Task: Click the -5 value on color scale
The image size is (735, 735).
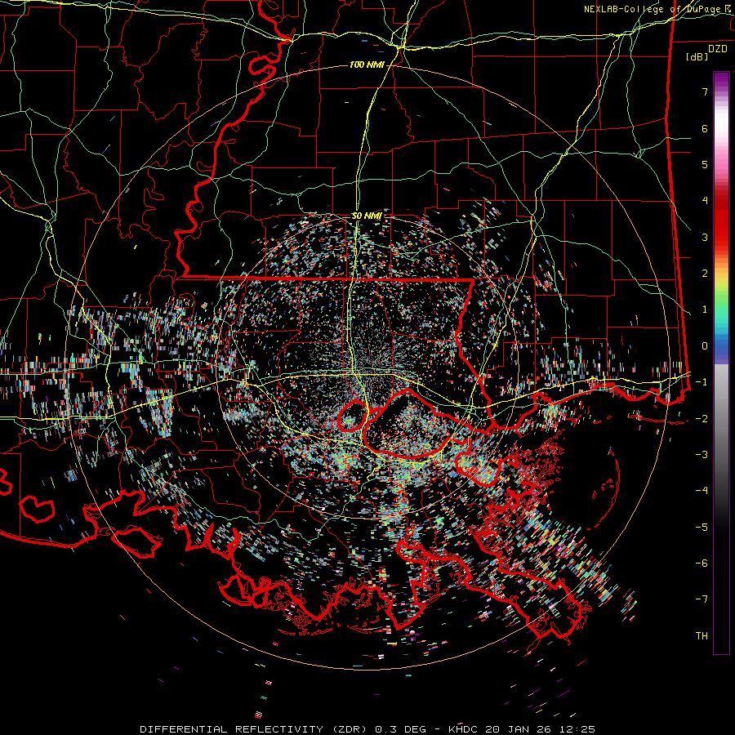Action: coord(702,527)
